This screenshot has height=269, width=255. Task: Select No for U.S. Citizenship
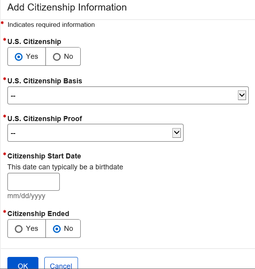(63, 57)
